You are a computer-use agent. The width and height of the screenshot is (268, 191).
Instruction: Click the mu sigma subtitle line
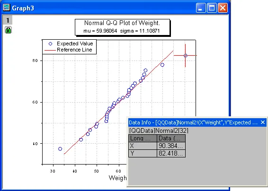click(122, 31)
